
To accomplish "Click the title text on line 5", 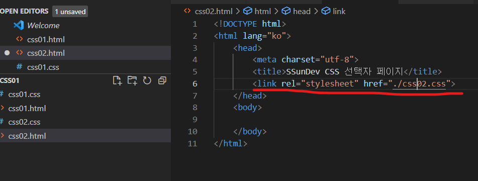I will click(344, 71).
